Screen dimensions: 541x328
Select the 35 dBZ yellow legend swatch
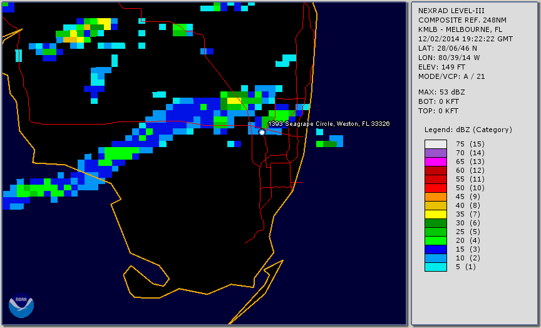[x=435, y=214]
